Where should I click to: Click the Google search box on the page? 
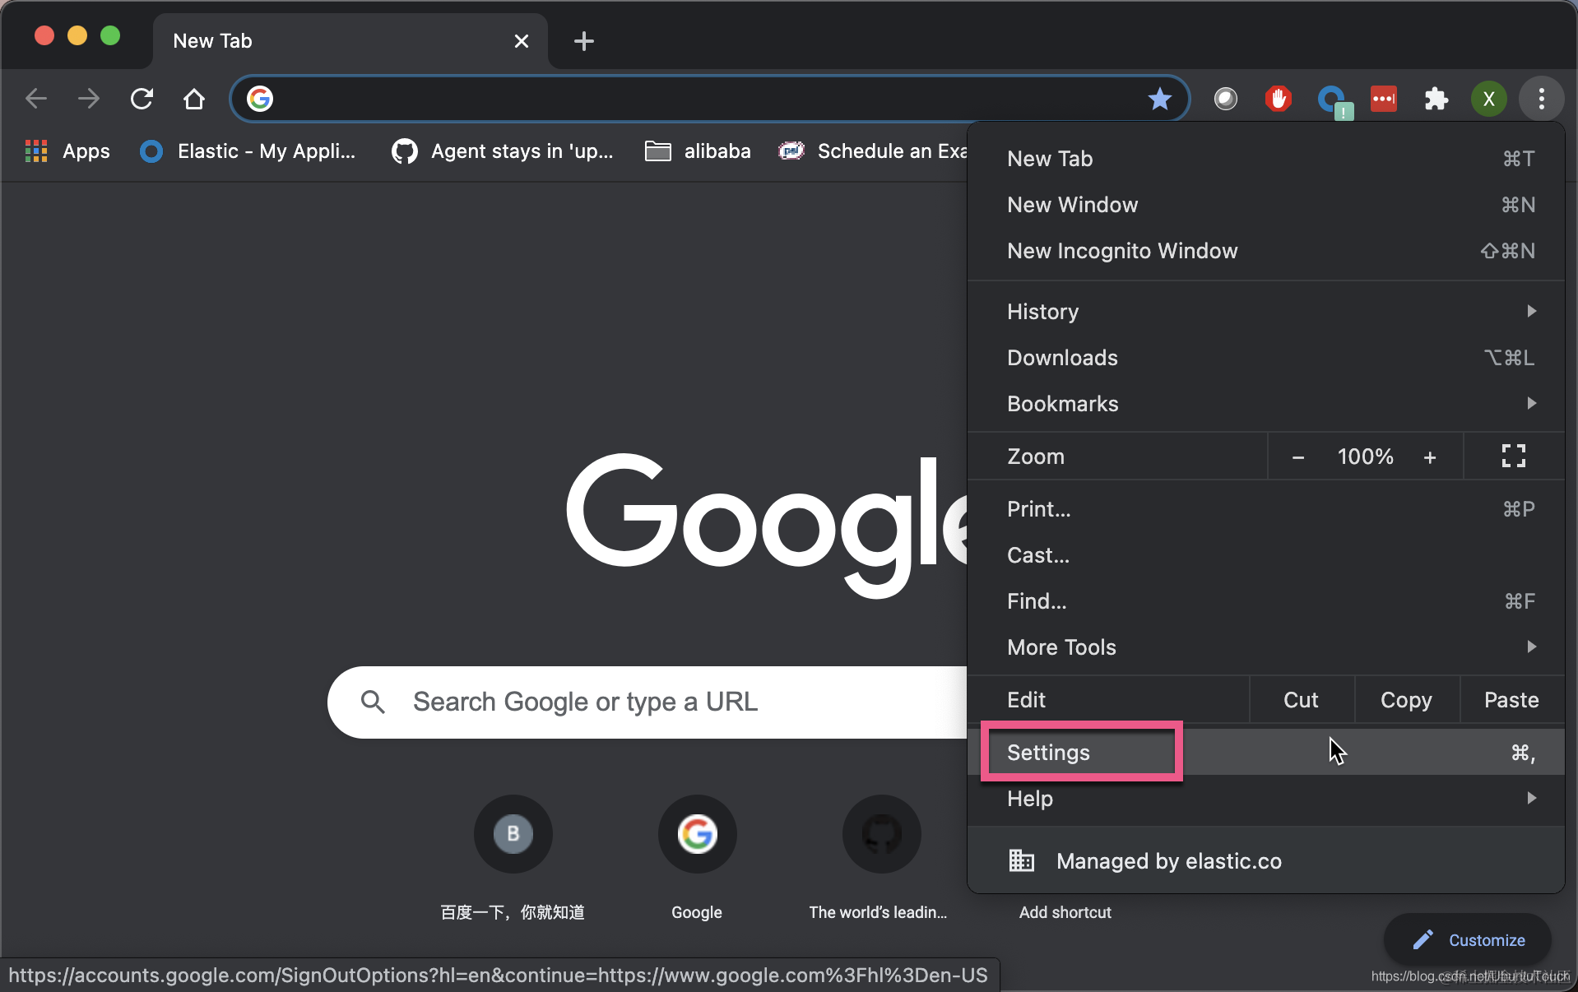pyautogui.click(x=648, y=702)
